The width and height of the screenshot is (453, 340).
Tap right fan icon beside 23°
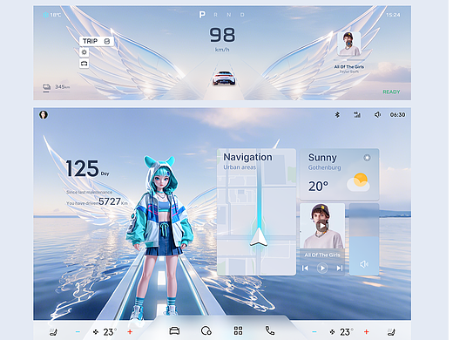point(332,331)
